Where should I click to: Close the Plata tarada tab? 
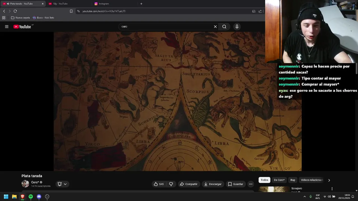[43, 4]
